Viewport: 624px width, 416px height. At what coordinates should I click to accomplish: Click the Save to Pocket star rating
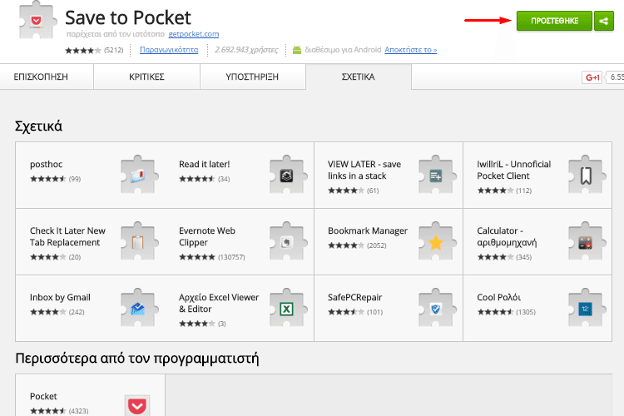[x=82, y=50]
